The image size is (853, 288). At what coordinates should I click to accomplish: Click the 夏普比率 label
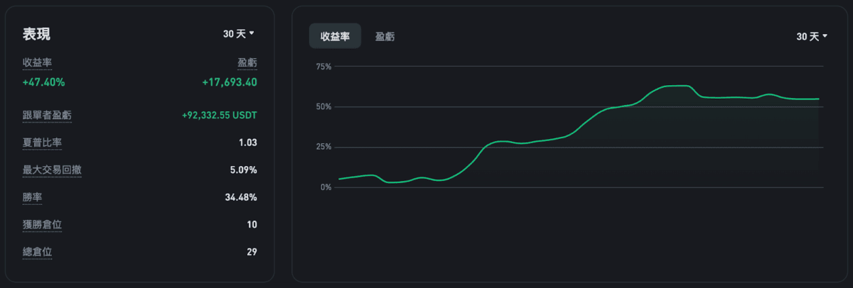pyautogui.click(x=42, y=143)
